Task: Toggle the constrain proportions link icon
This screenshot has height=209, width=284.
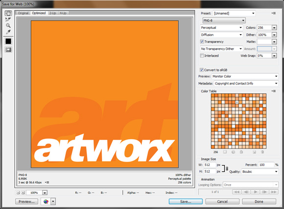Action: coord(227,168)
